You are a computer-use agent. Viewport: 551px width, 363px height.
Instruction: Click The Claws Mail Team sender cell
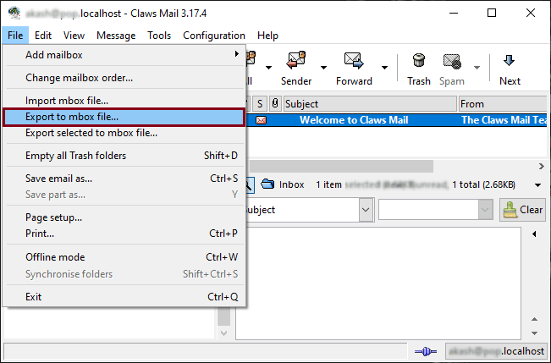504,120
